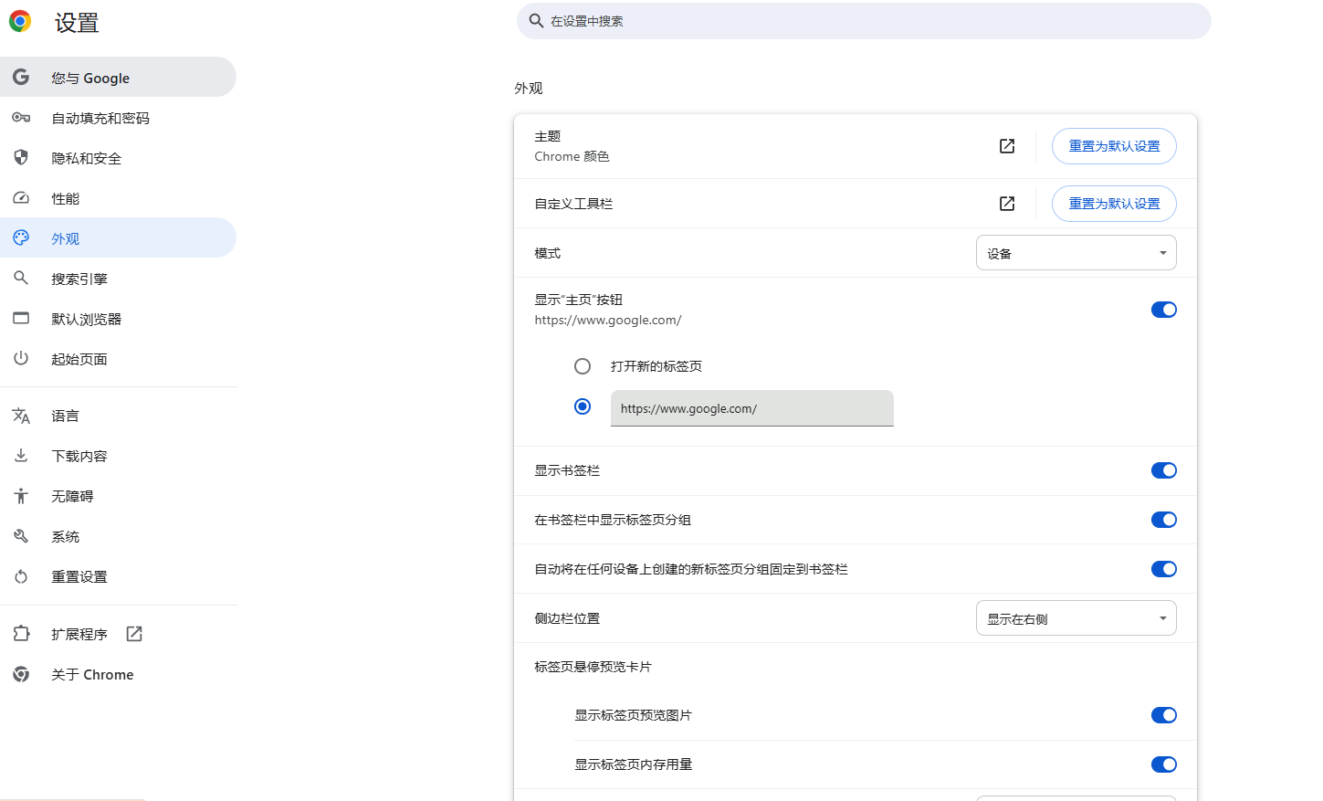Click the power icon for 起始页面
1323x801 pixels.
pyautogui.click(x=21, y=358)
